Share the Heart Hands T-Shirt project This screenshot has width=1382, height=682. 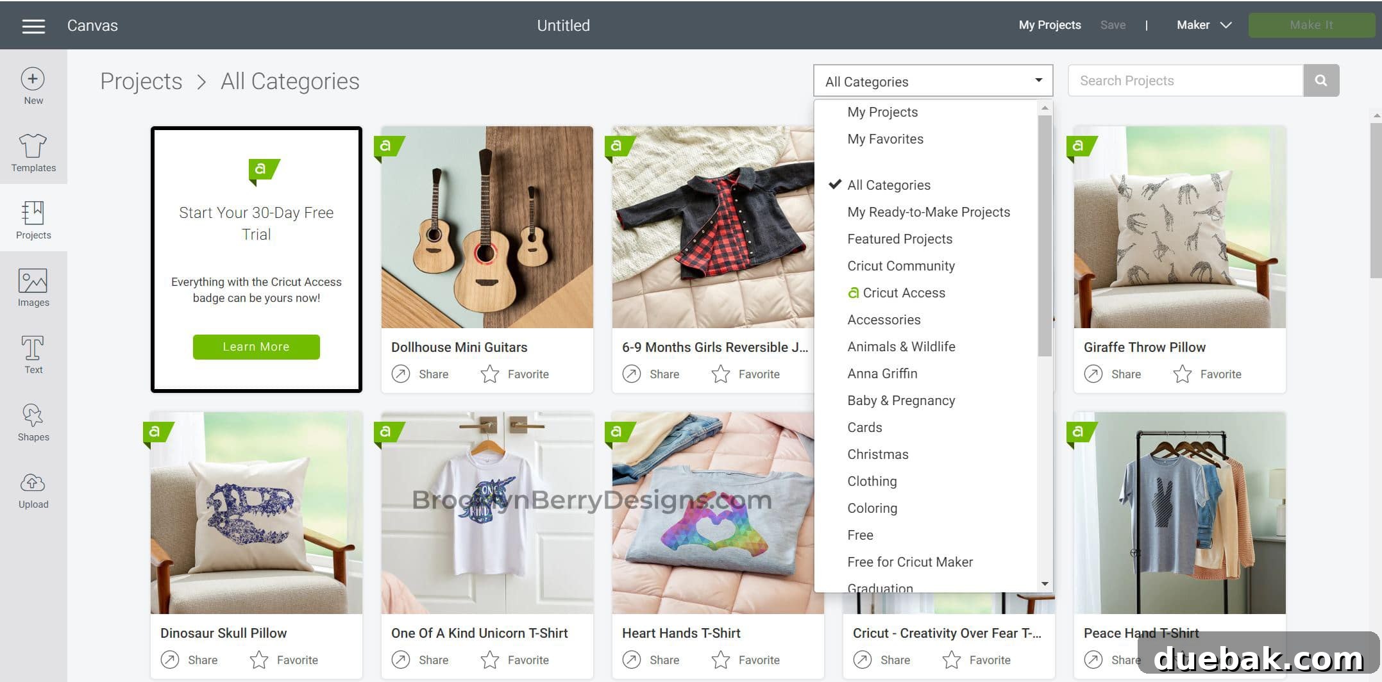coord(651,660)
